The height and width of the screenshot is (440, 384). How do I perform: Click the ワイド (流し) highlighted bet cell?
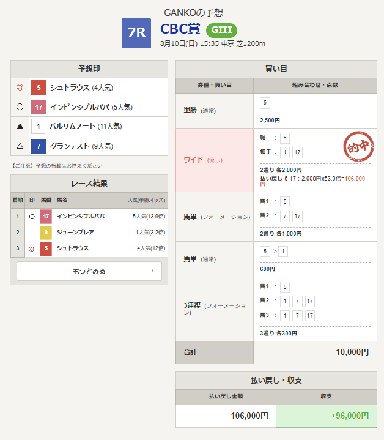[x=215, y=160]
